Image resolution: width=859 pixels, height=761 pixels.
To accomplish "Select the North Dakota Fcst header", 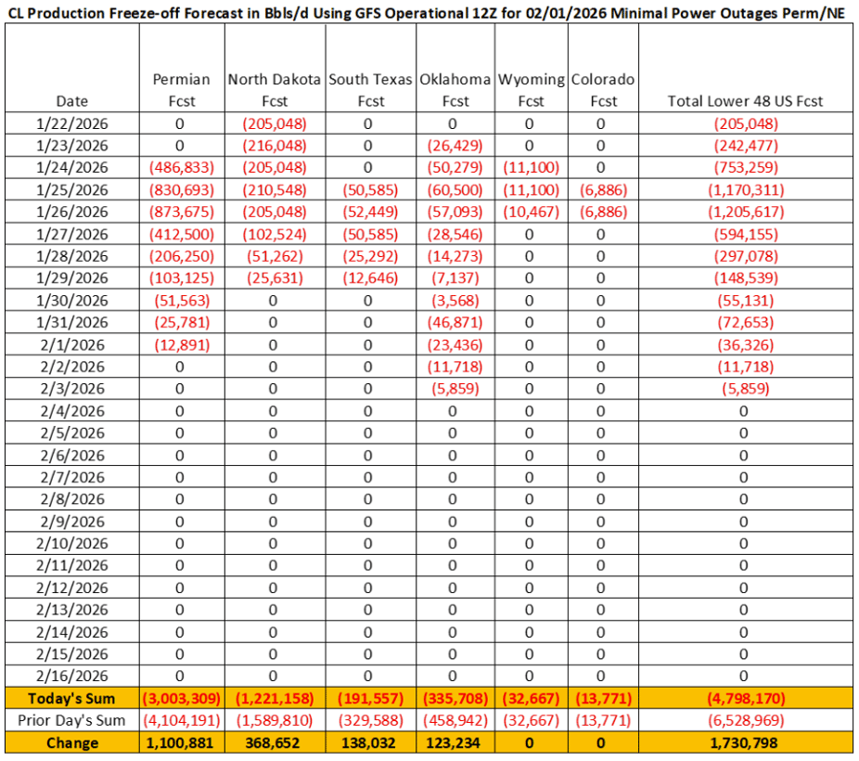I will pos(275,90).
